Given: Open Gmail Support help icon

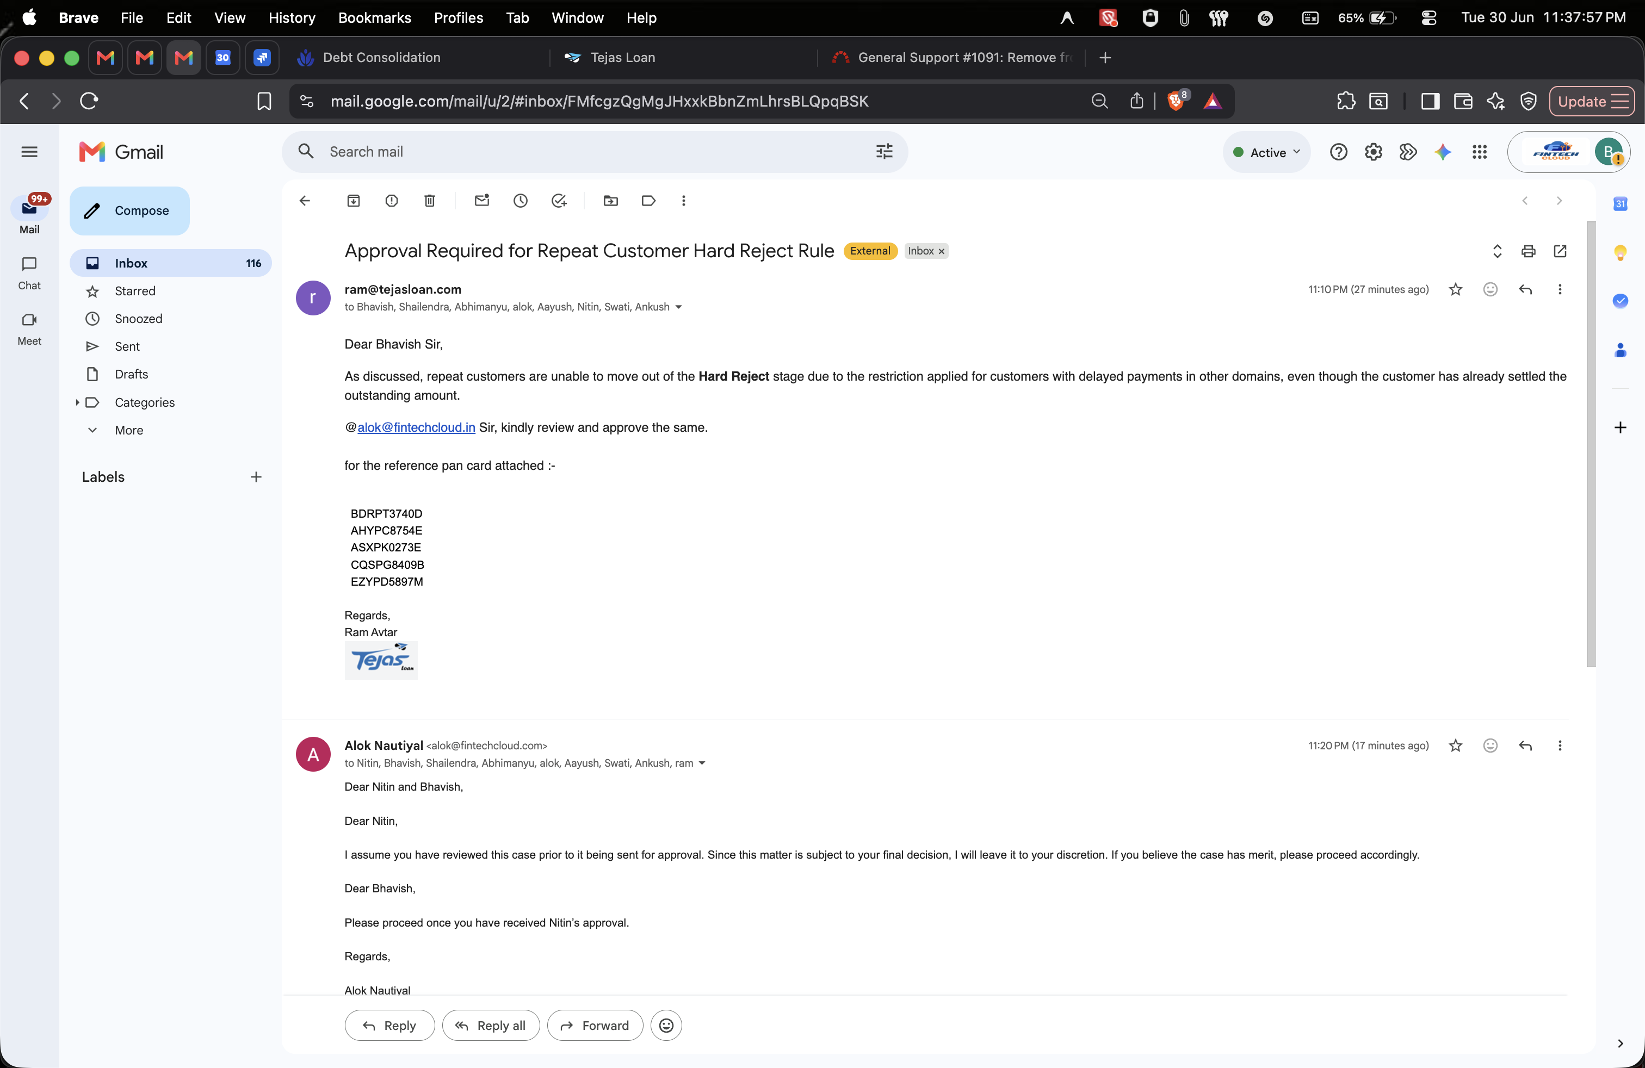Looking at the screenshot, I should coord(1338,152).
